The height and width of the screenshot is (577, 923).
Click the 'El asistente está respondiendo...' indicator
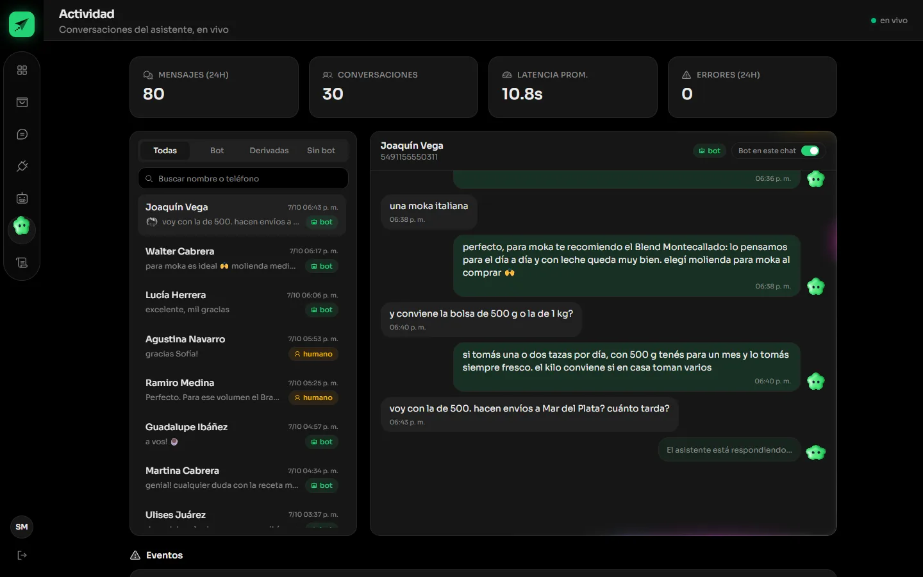point(729,450)
